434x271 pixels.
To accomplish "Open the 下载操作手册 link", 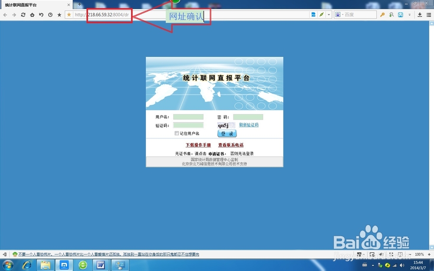I will click(x=198, y=145).
